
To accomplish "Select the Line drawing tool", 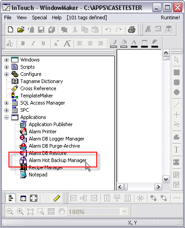I will click(x=176, y=105).
